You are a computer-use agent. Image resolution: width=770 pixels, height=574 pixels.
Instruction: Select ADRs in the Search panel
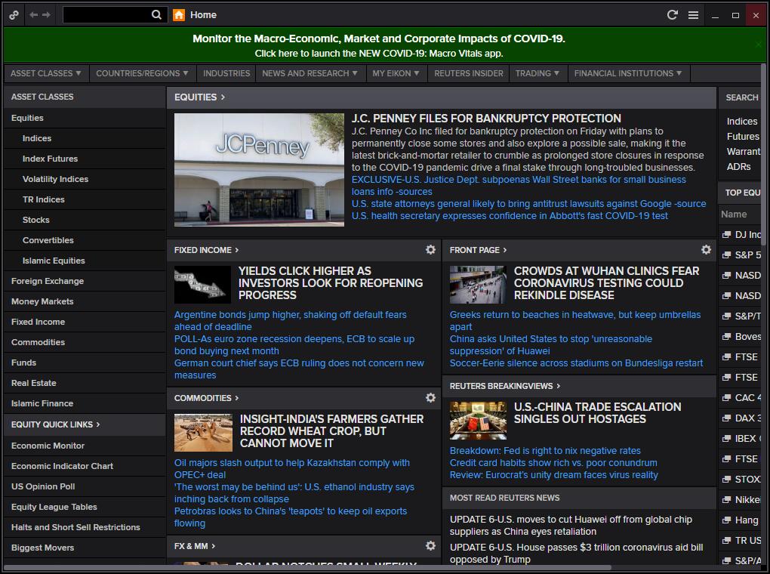738,167
